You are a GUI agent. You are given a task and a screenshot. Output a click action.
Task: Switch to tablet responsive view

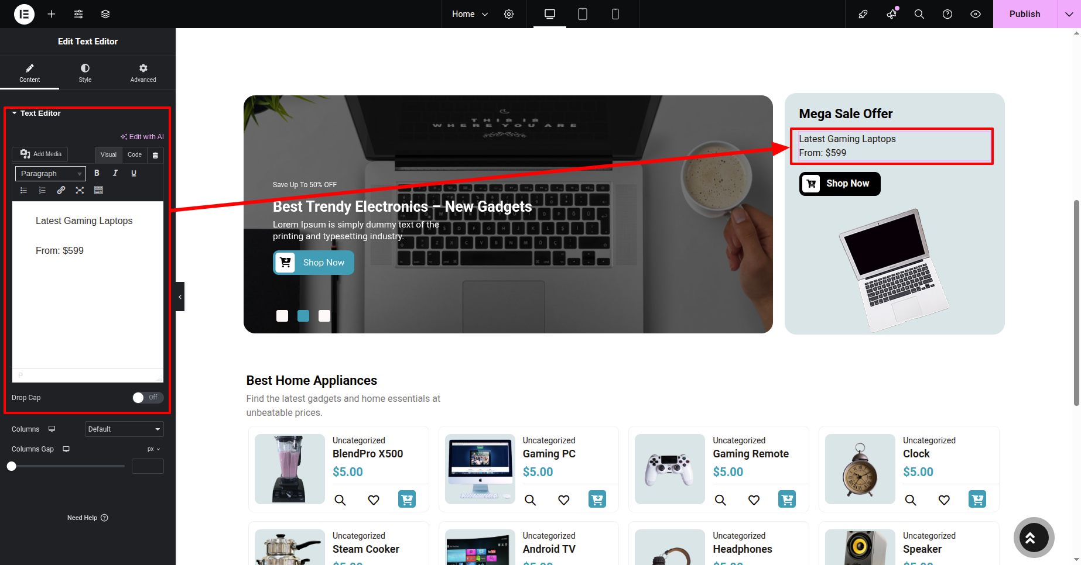coord(583,14)
